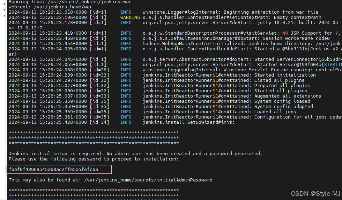
Task: Click 'System config adapted' log message
Action: (283, 107)
